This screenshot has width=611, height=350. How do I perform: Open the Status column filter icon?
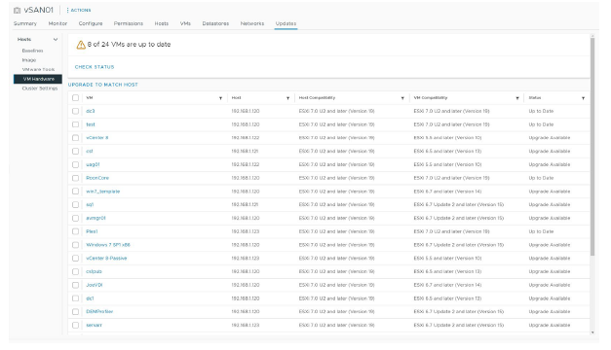[584, 98]
